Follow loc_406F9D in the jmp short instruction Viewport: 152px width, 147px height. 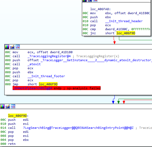(x=48, y=84)
